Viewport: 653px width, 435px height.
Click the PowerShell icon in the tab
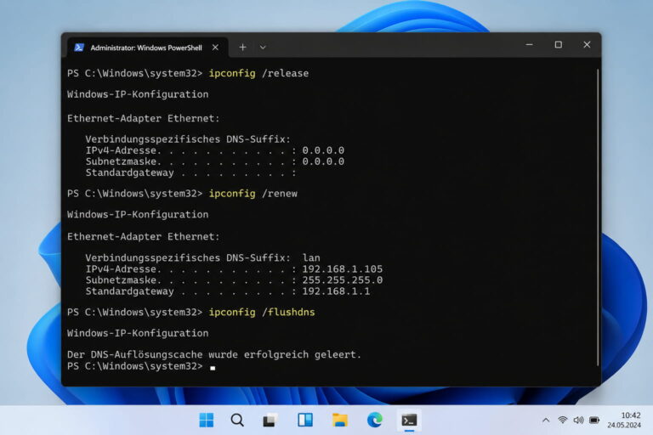[x=79, y=48]
